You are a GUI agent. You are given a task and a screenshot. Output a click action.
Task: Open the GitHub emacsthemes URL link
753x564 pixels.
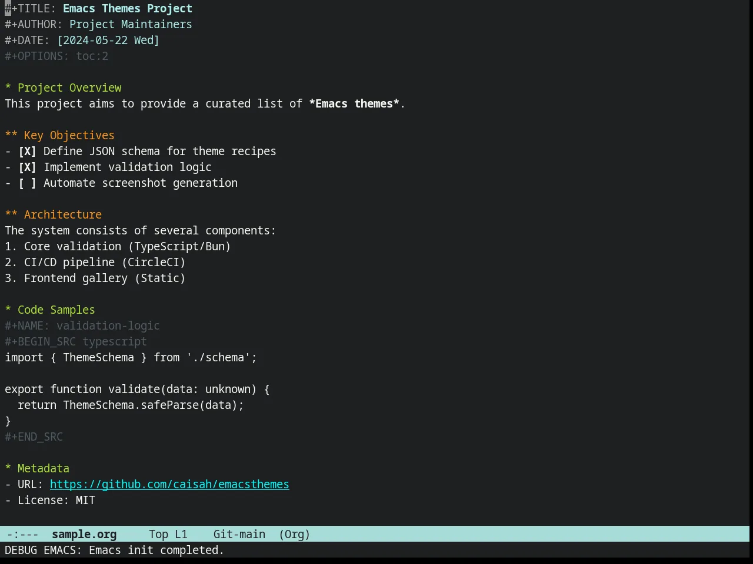pos(169,485)
